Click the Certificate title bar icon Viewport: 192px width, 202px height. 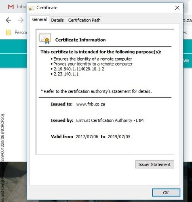[32, 8]
